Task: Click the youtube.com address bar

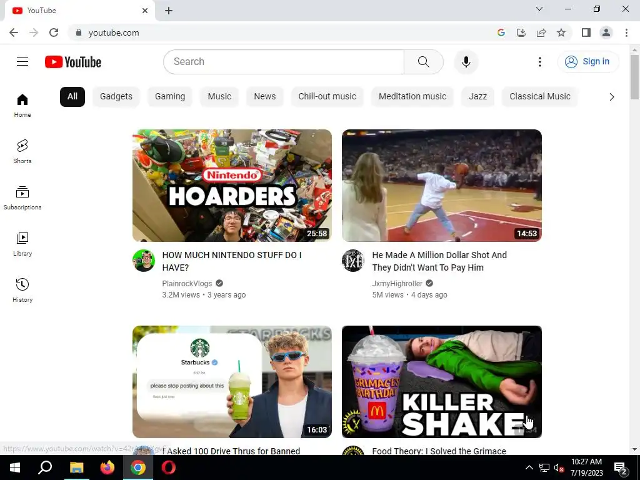Action: coord(282,32)
